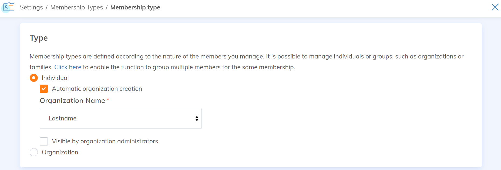Go to Settings in the breadcrumb

pos(31,7)
